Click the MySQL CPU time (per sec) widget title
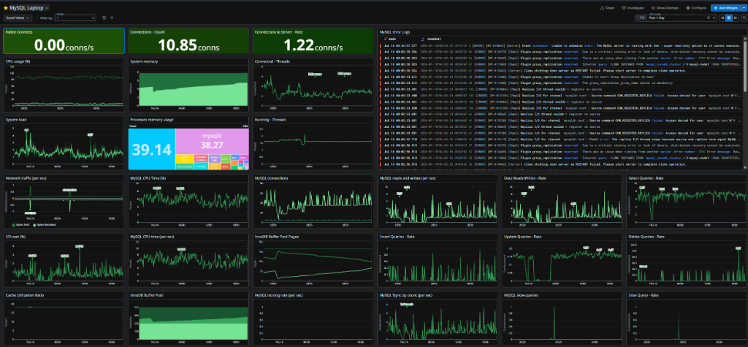The image size is (748, 347). click(x=152, y=236)
